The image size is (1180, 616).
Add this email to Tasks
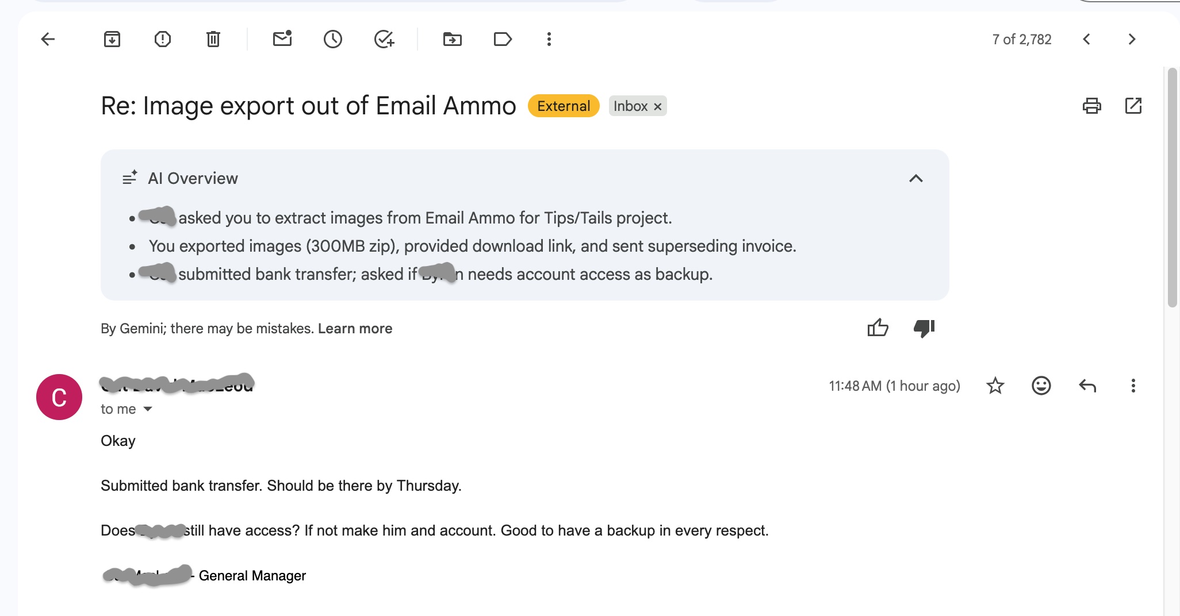[384, 39]
